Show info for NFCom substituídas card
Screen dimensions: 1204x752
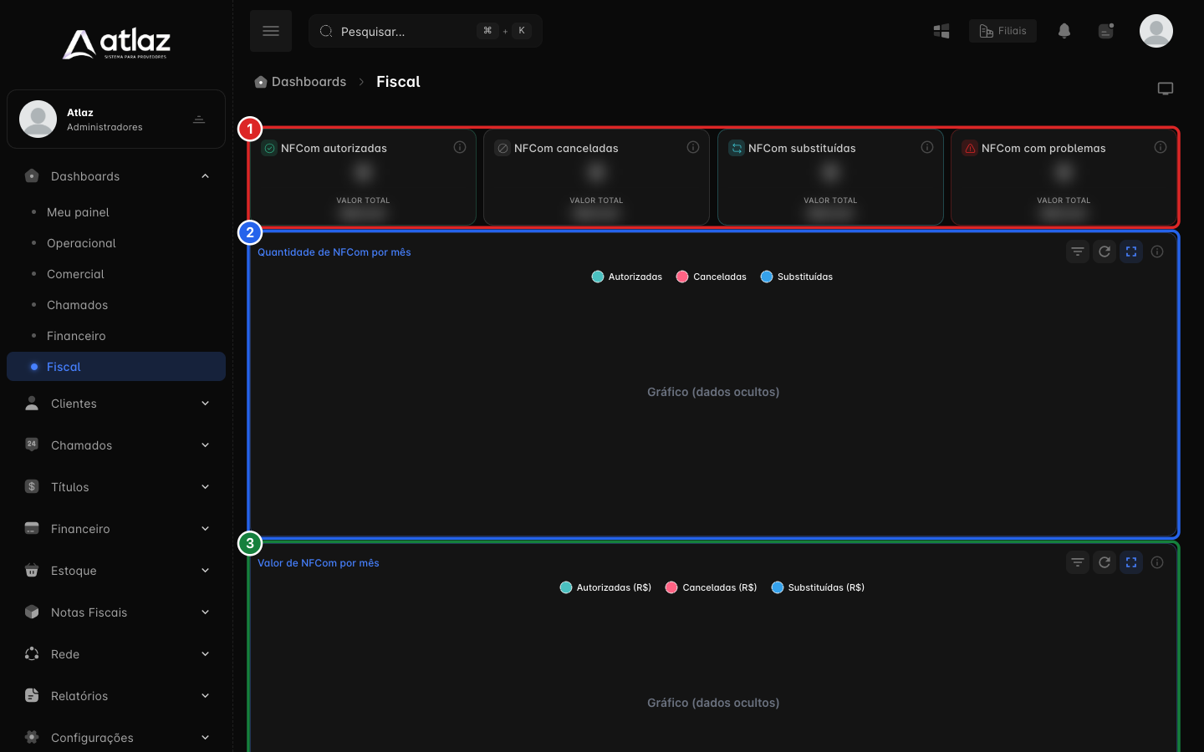pos(927,147)
